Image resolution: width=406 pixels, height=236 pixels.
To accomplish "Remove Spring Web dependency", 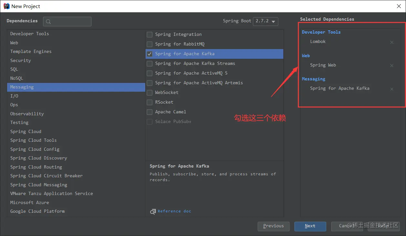I will coord(392,66).
